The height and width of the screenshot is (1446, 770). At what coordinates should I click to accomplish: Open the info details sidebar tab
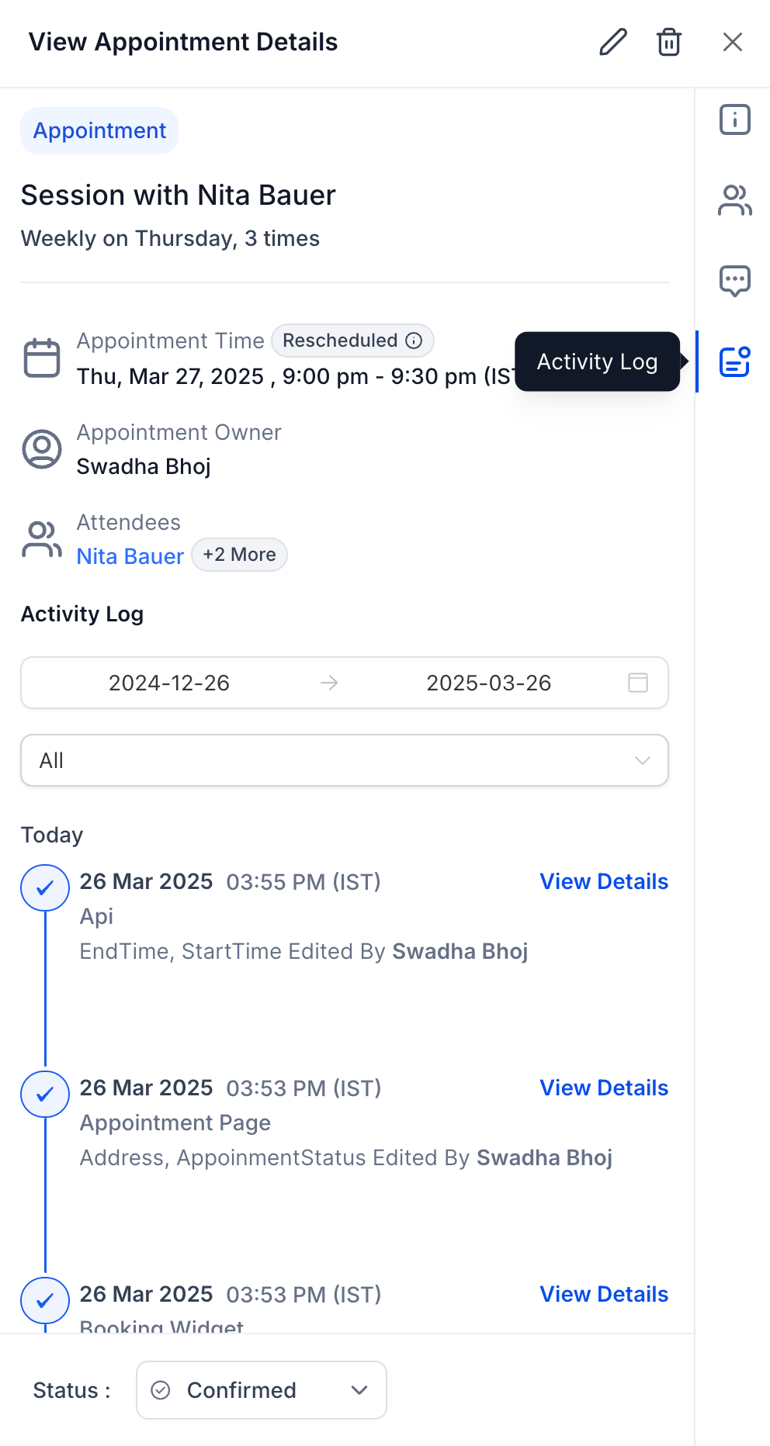[x=734, y=120]
